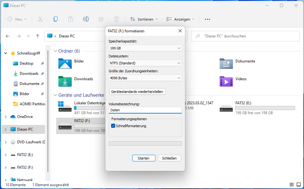The height and width of the screenshot is (189, 304).
Task: Open the Dateisystem NTFS dropdown
Action: 145,63
